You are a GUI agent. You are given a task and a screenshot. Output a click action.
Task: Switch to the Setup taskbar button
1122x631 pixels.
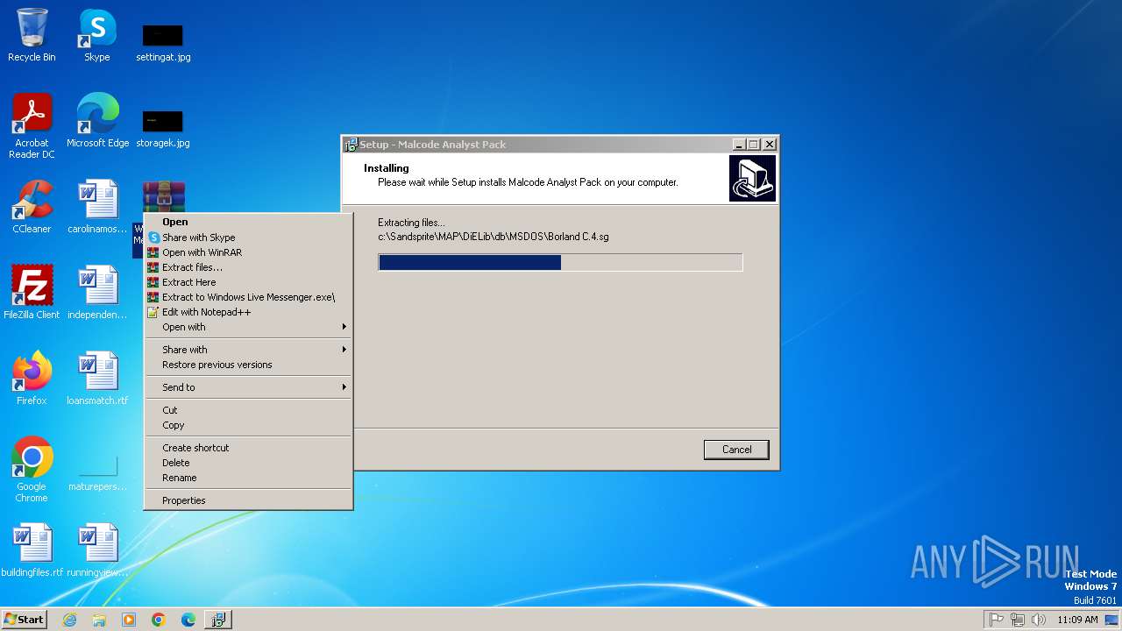tap(217, 620)
